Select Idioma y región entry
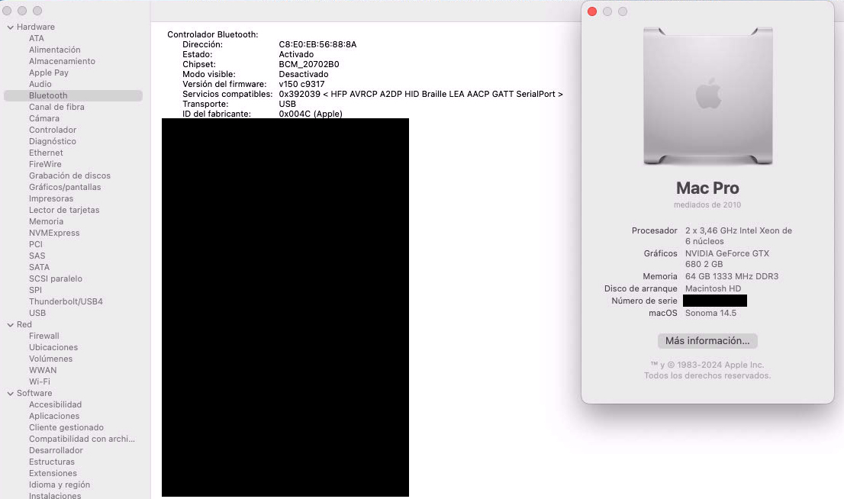This screenshot has width=844, height=499. pyautogui.click(x=60, y=485)
